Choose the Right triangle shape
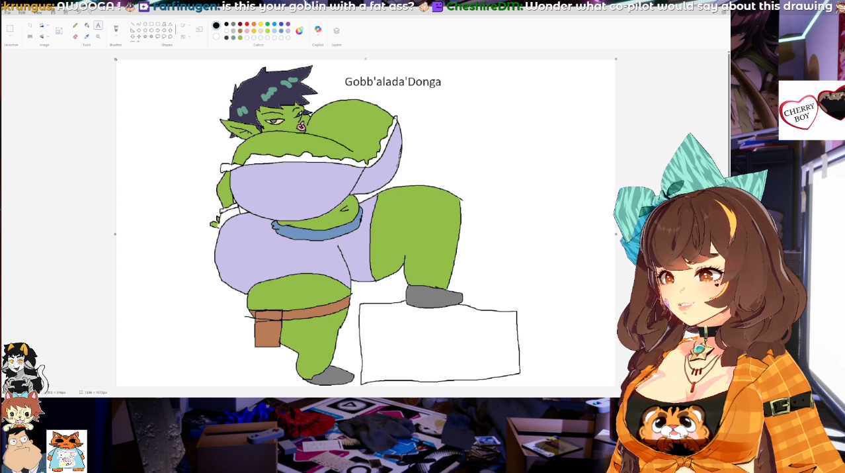This screenshot has width=845, height=473. point(132,30)
